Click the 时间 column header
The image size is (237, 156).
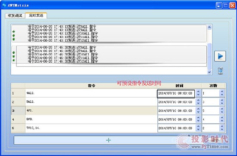click(x=179, y=86)
